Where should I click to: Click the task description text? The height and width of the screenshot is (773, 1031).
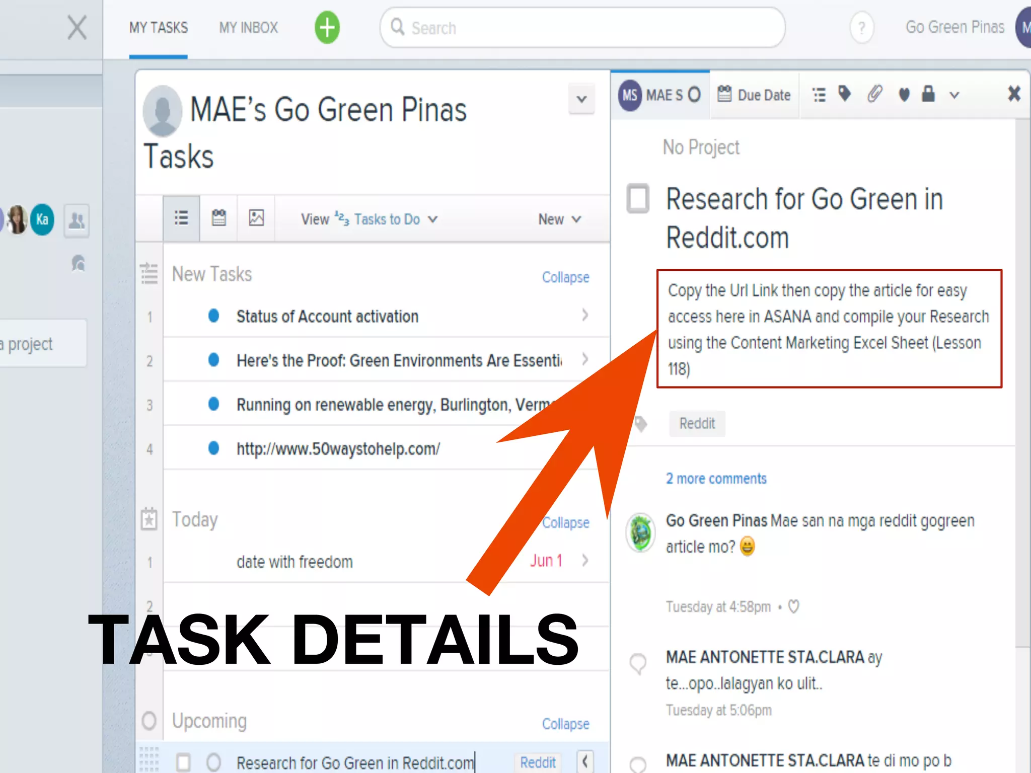829,329
